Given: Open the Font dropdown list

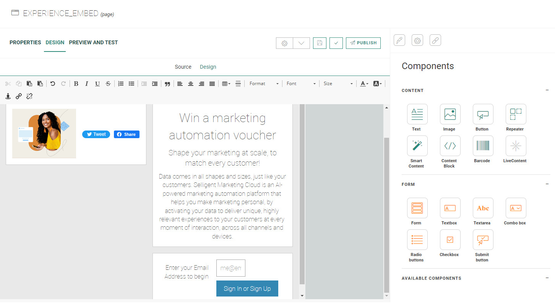Looking at the screenshot, I should pos(301,84).
